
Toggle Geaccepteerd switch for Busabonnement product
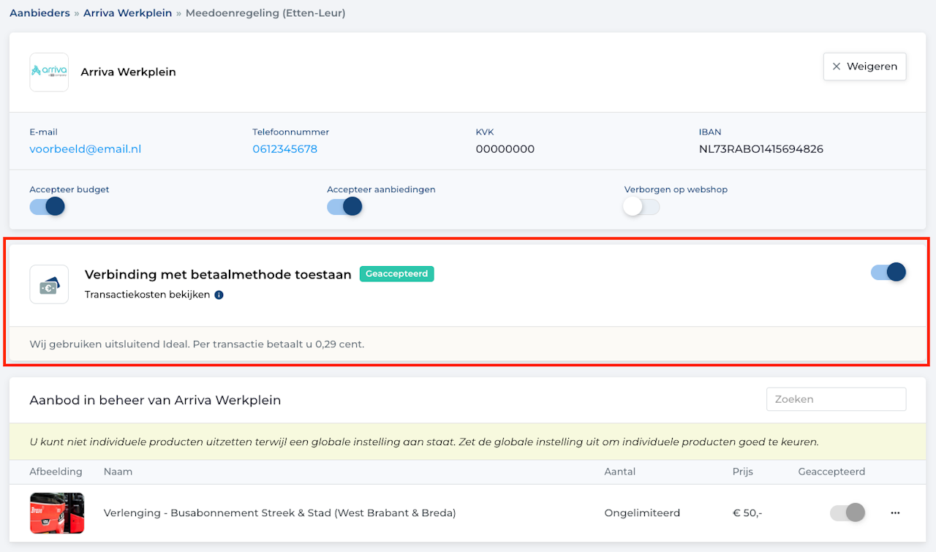point(848,513)
